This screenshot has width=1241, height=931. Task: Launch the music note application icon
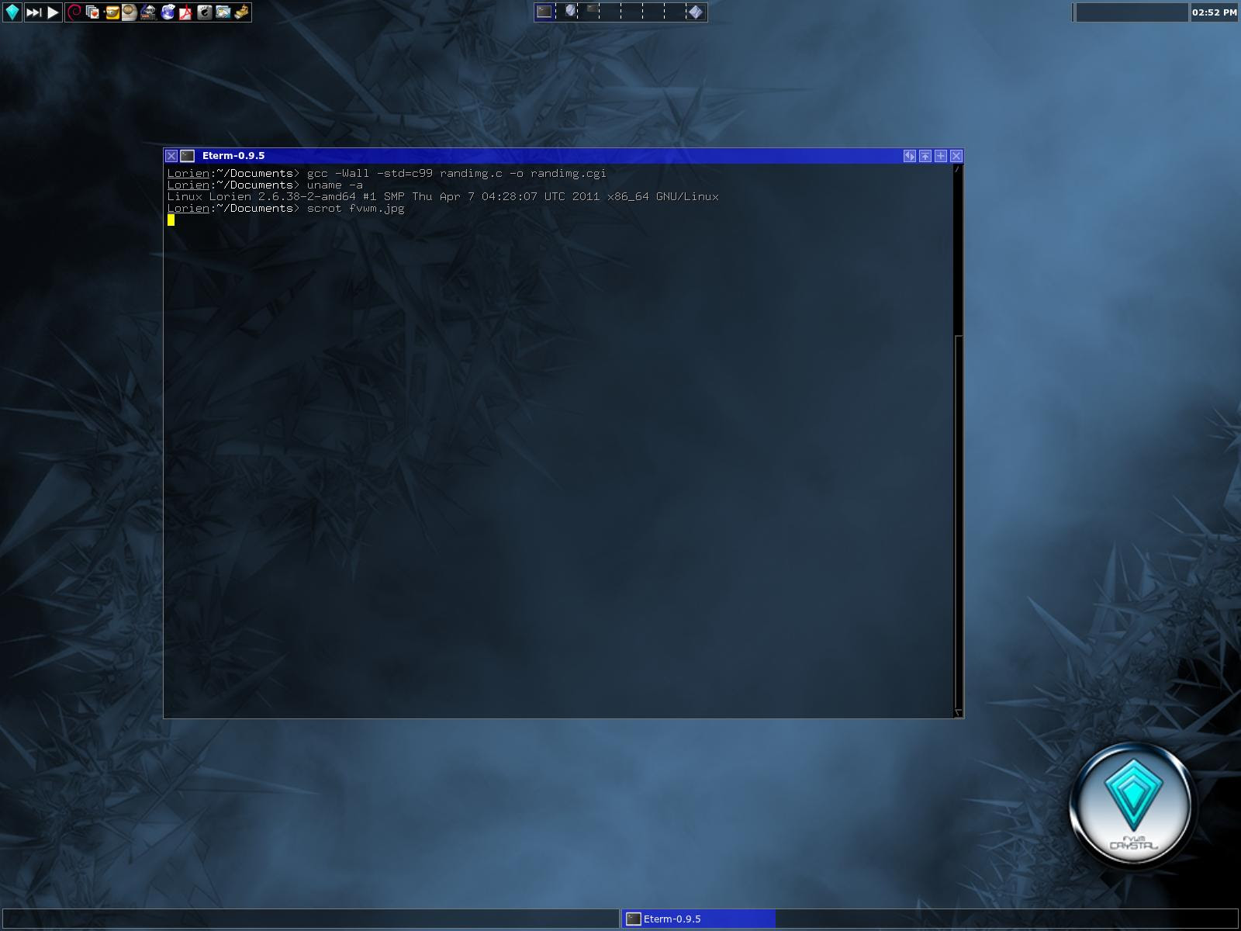pyautogui.click(x=148, y=12)
